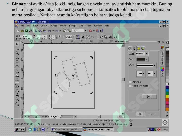Open the Effects menu

[x=63, y=26]
